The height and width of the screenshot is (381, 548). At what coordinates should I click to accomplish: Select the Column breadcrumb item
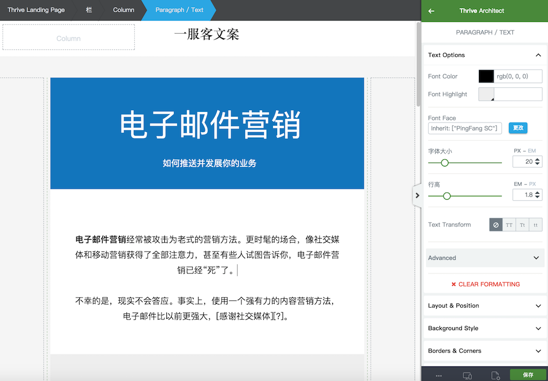click(x=124, y=10)
